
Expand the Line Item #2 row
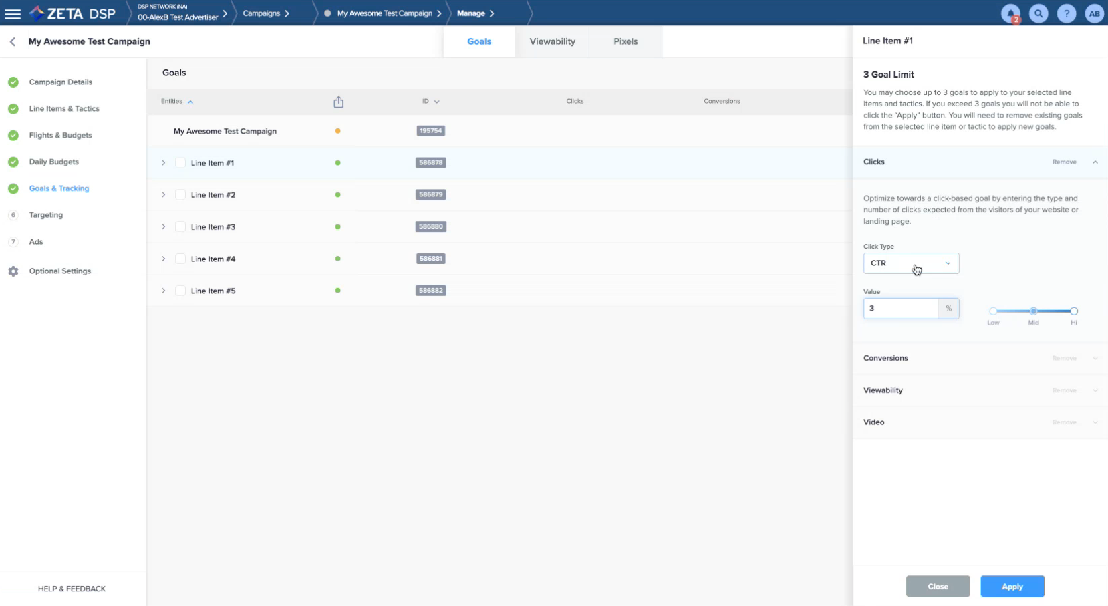163,195
